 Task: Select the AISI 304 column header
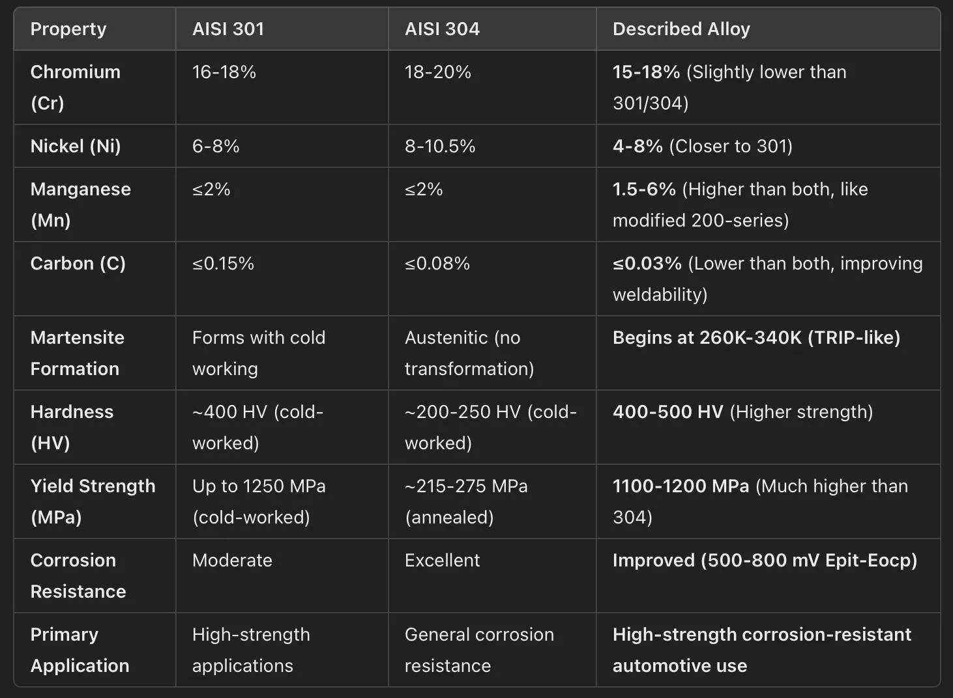pyautogui.click(x=442, y=29)
